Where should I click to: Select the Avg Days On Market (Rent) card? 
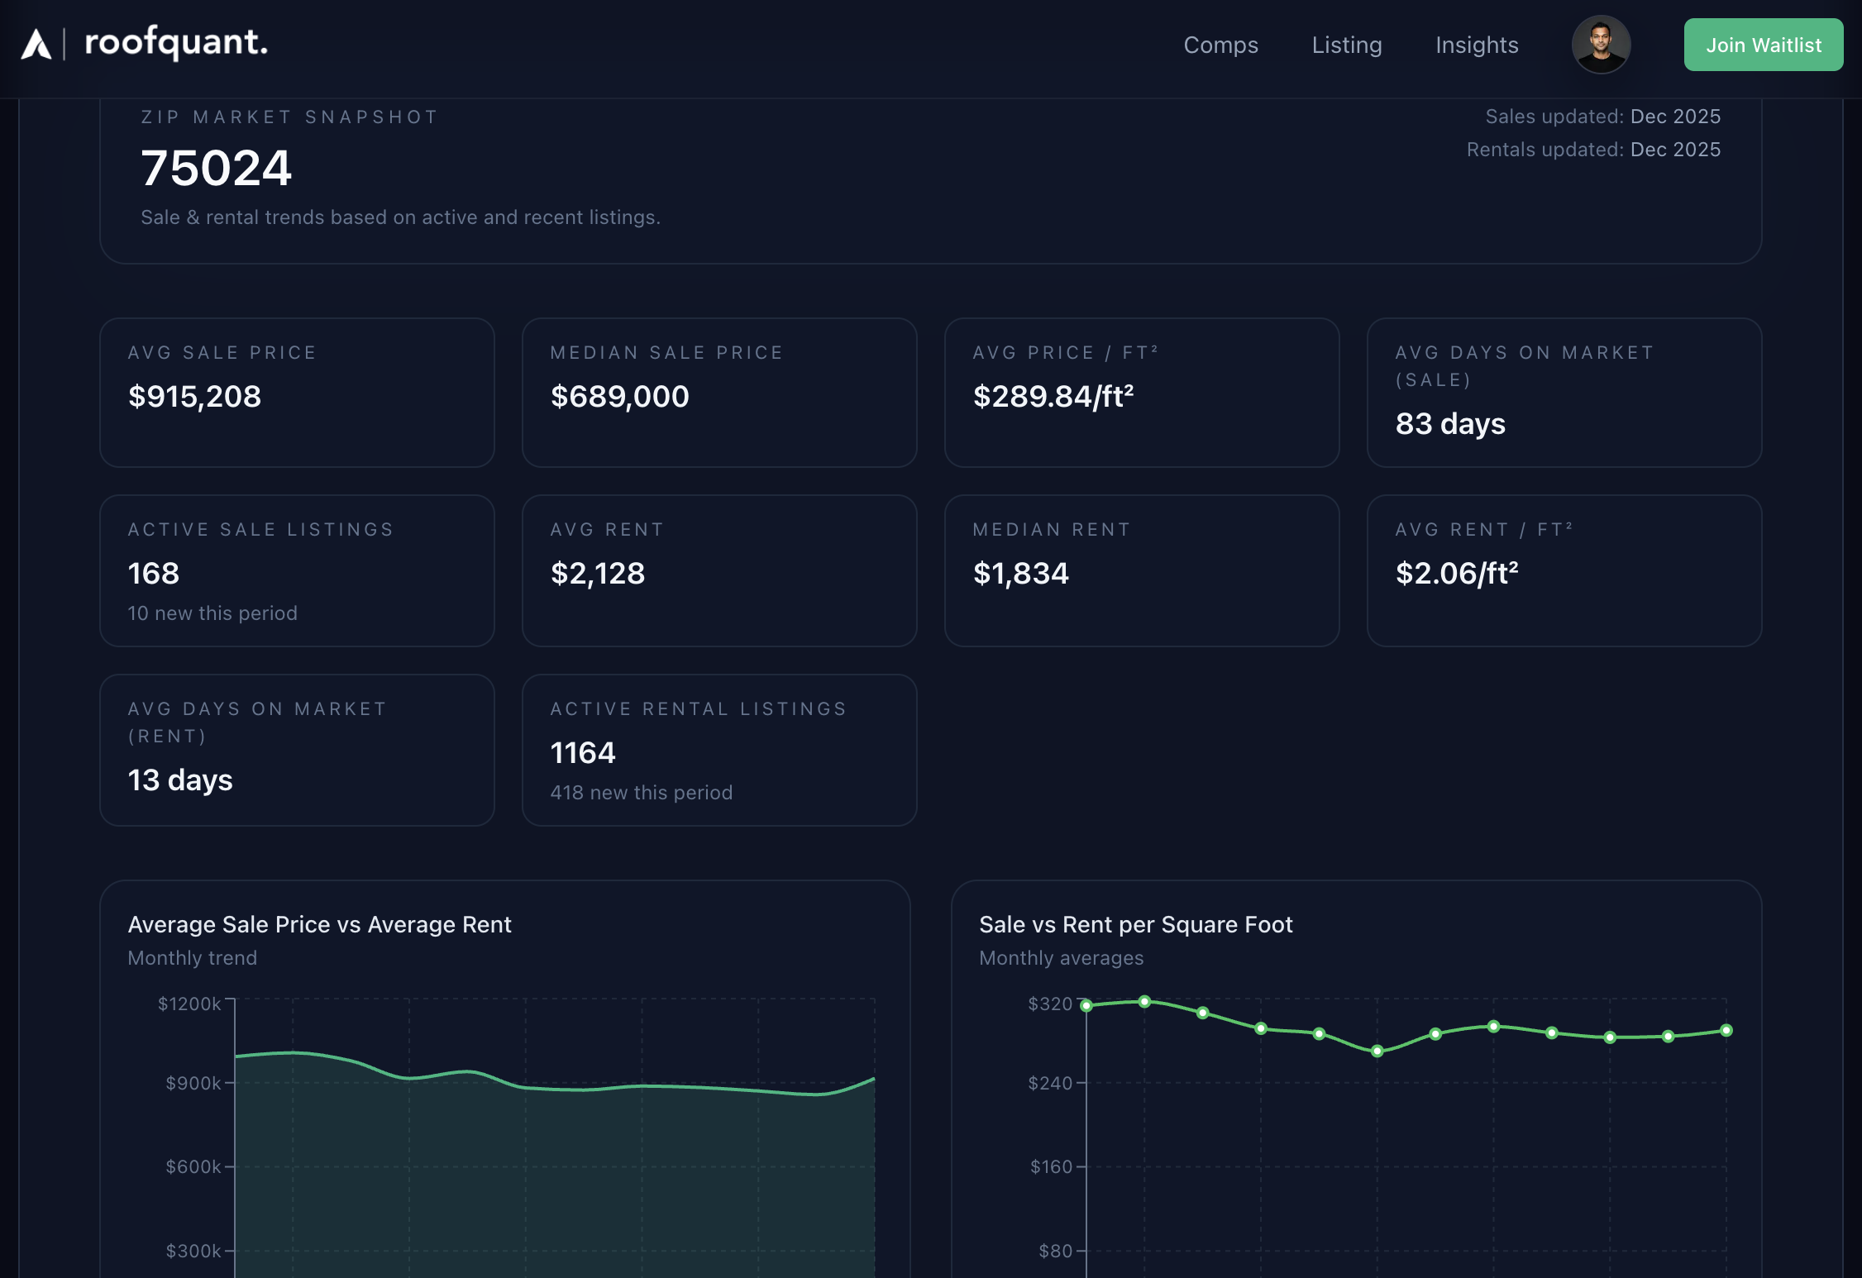296,749
